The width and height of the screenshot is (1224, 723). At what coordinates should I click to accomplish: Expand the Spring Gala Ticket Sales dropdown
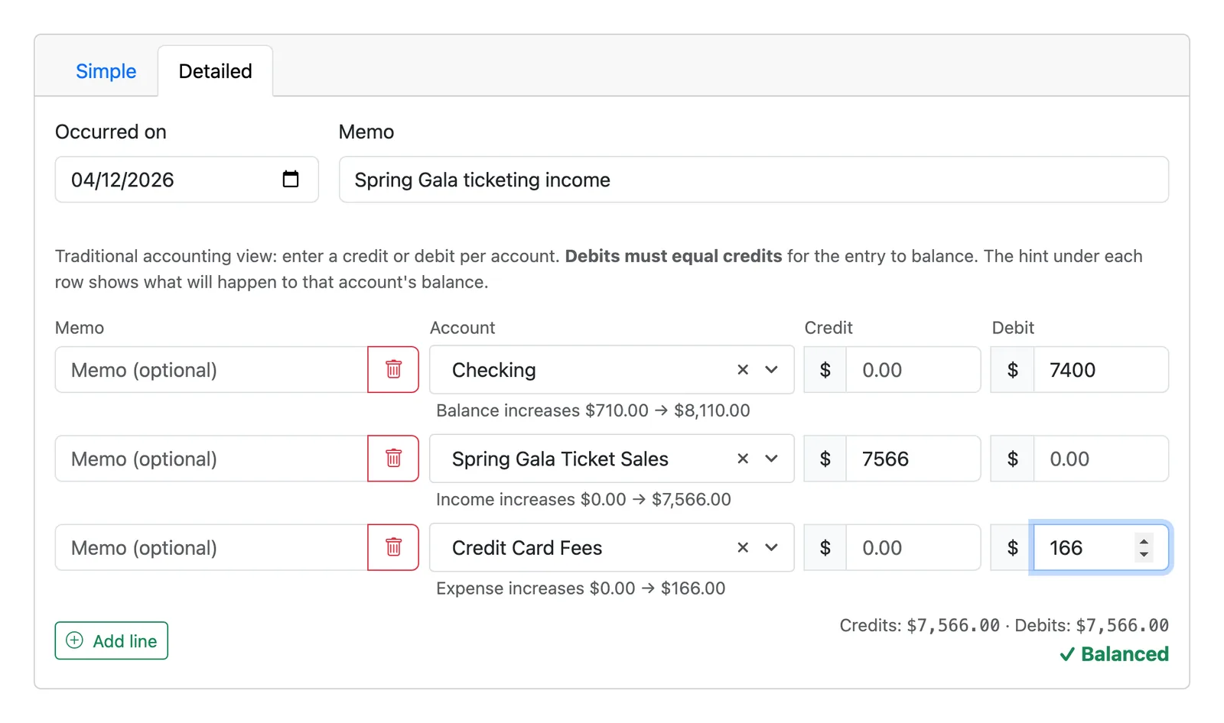pos(772,459)
